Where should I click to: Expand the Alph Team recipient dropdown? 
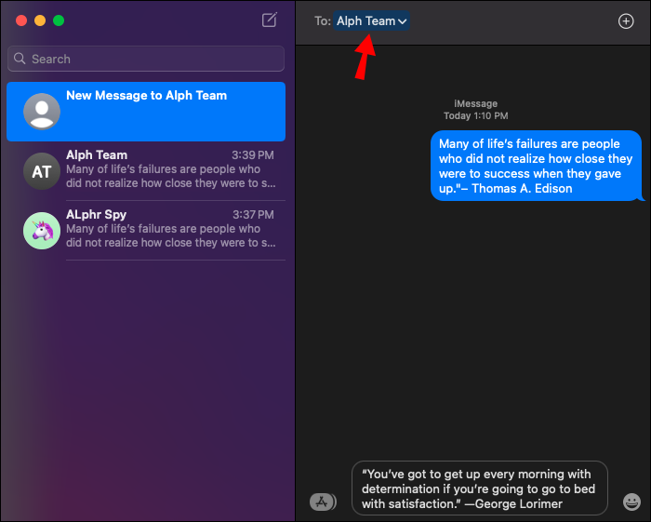(x=403, y=21)
